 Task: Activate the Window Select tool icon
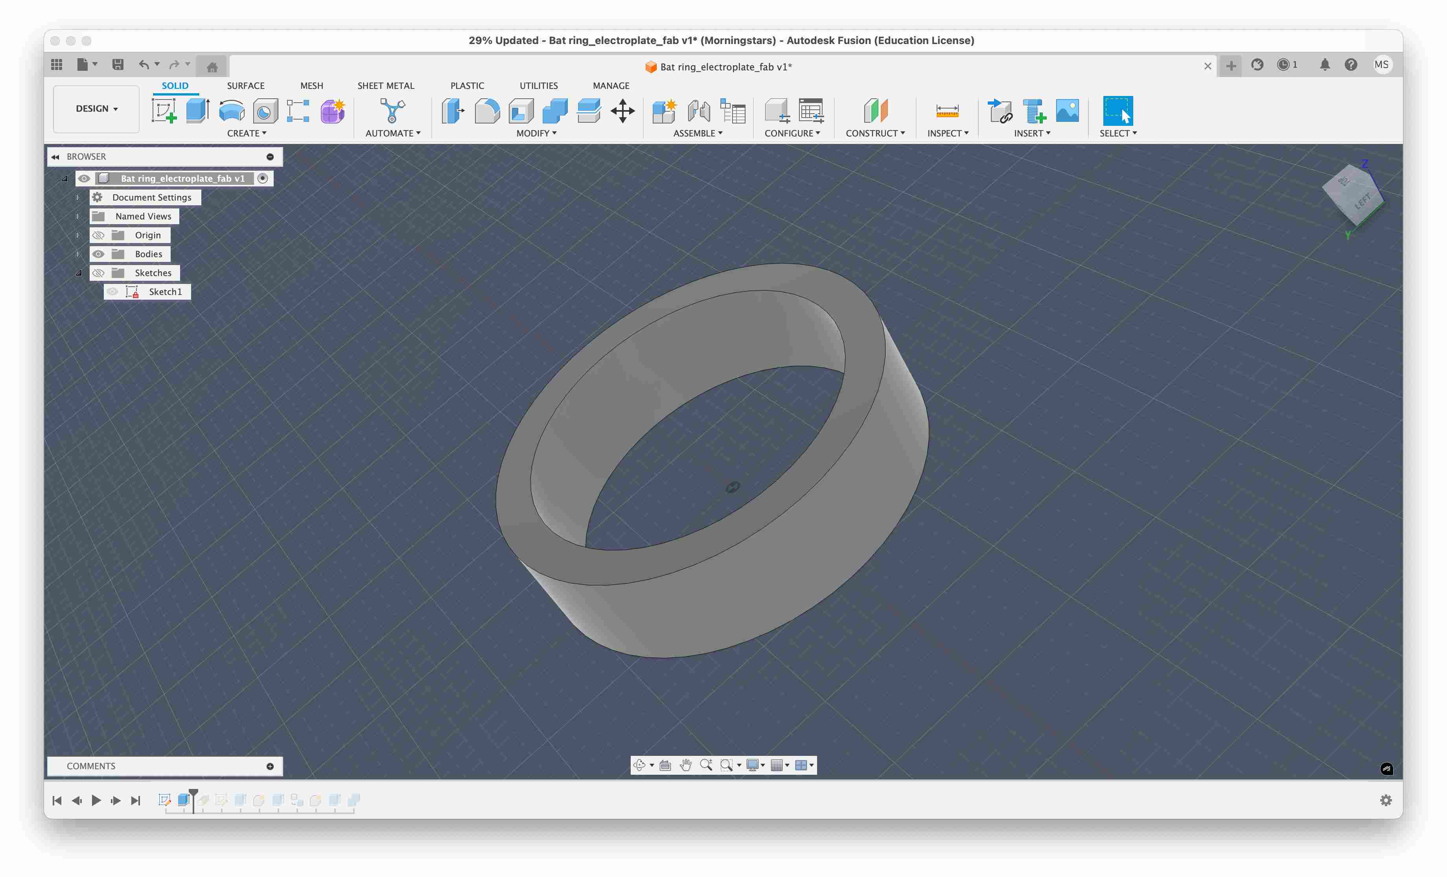coord(1117,111)
